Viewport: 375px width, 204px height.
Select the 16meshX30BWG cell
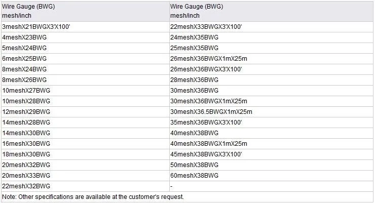pyautogui.click(x=85, y=144)
